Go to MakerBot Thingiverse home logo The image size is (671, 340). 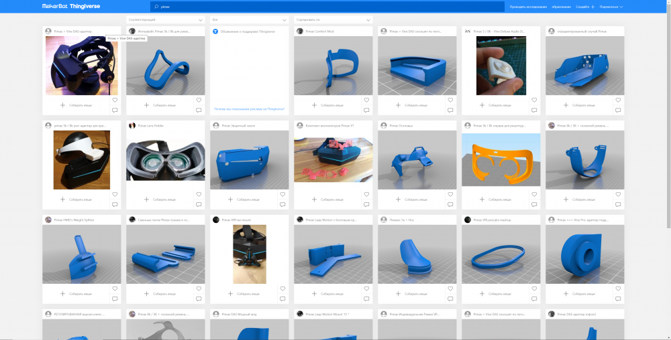[x=71, y=7]
